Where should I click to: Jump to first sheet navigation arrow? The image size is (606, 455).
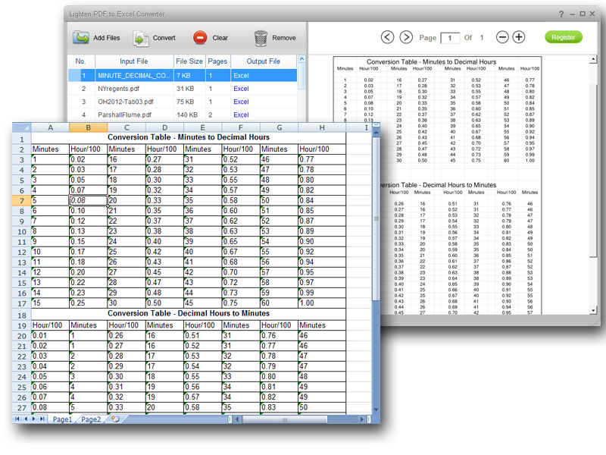17,419
